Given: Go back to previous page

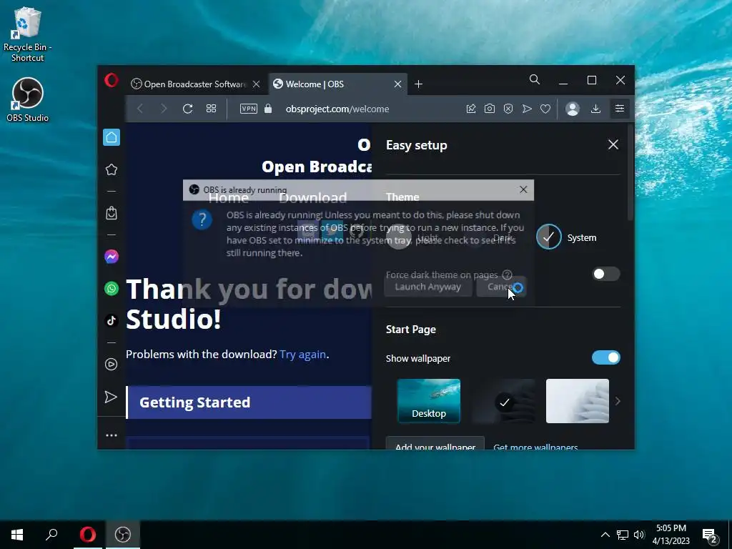Looking at the screenshot, I should (x=140, y=109).
